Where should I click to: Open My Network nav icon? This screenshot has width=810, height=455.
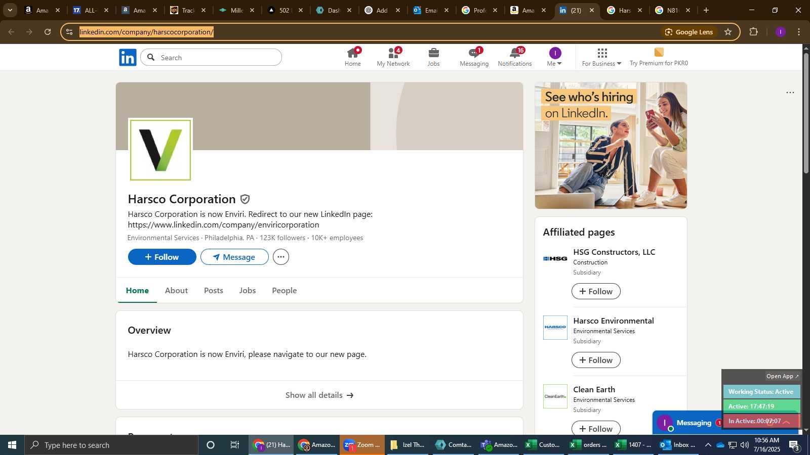(x=393, y=57)
